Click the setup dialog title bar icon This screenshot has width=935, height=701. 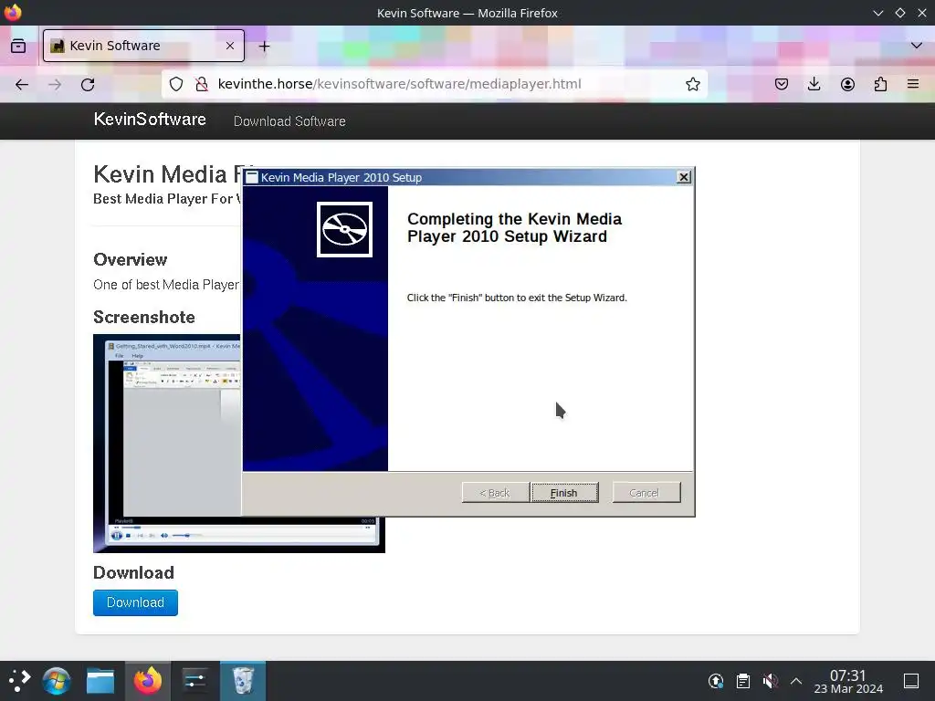pyautogui.click(x=252, y=177)
